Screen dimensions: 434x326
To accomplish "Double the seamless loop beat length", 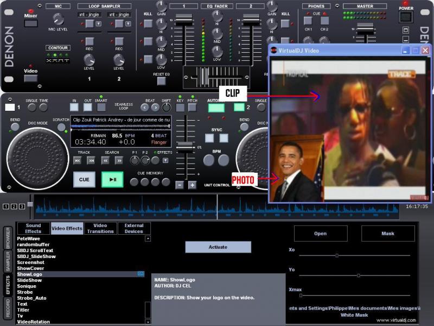I will click(155, 107).
